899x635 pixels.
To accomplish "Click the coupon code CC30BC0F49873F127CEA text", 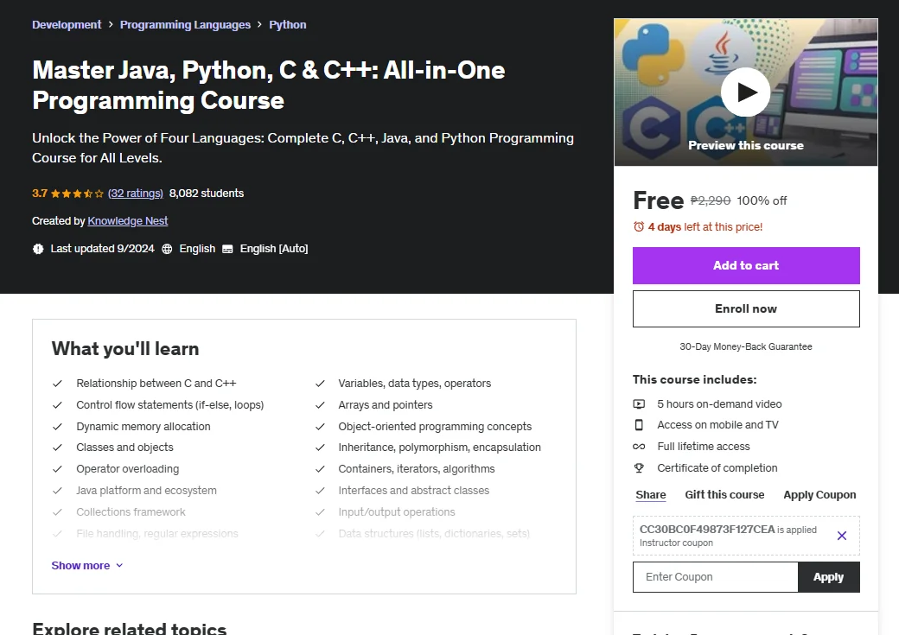I will [707, 530].
